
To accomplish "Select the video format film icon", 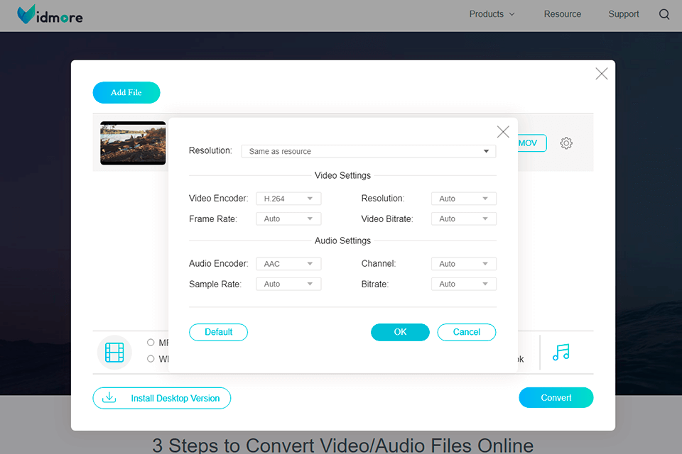I will (x=114, y=353).
